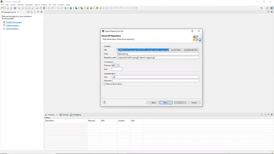Toggle Link with Editor in Package Explorer
Screen dimensions: 274x154
click(x=32, y=12)
